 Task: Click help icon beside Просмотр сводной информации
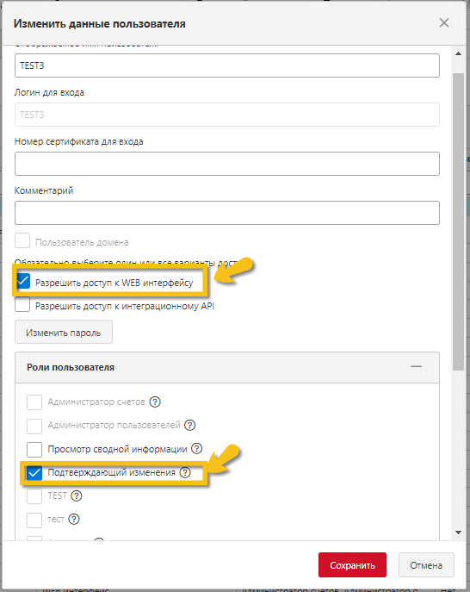click(x=196, y=449)
